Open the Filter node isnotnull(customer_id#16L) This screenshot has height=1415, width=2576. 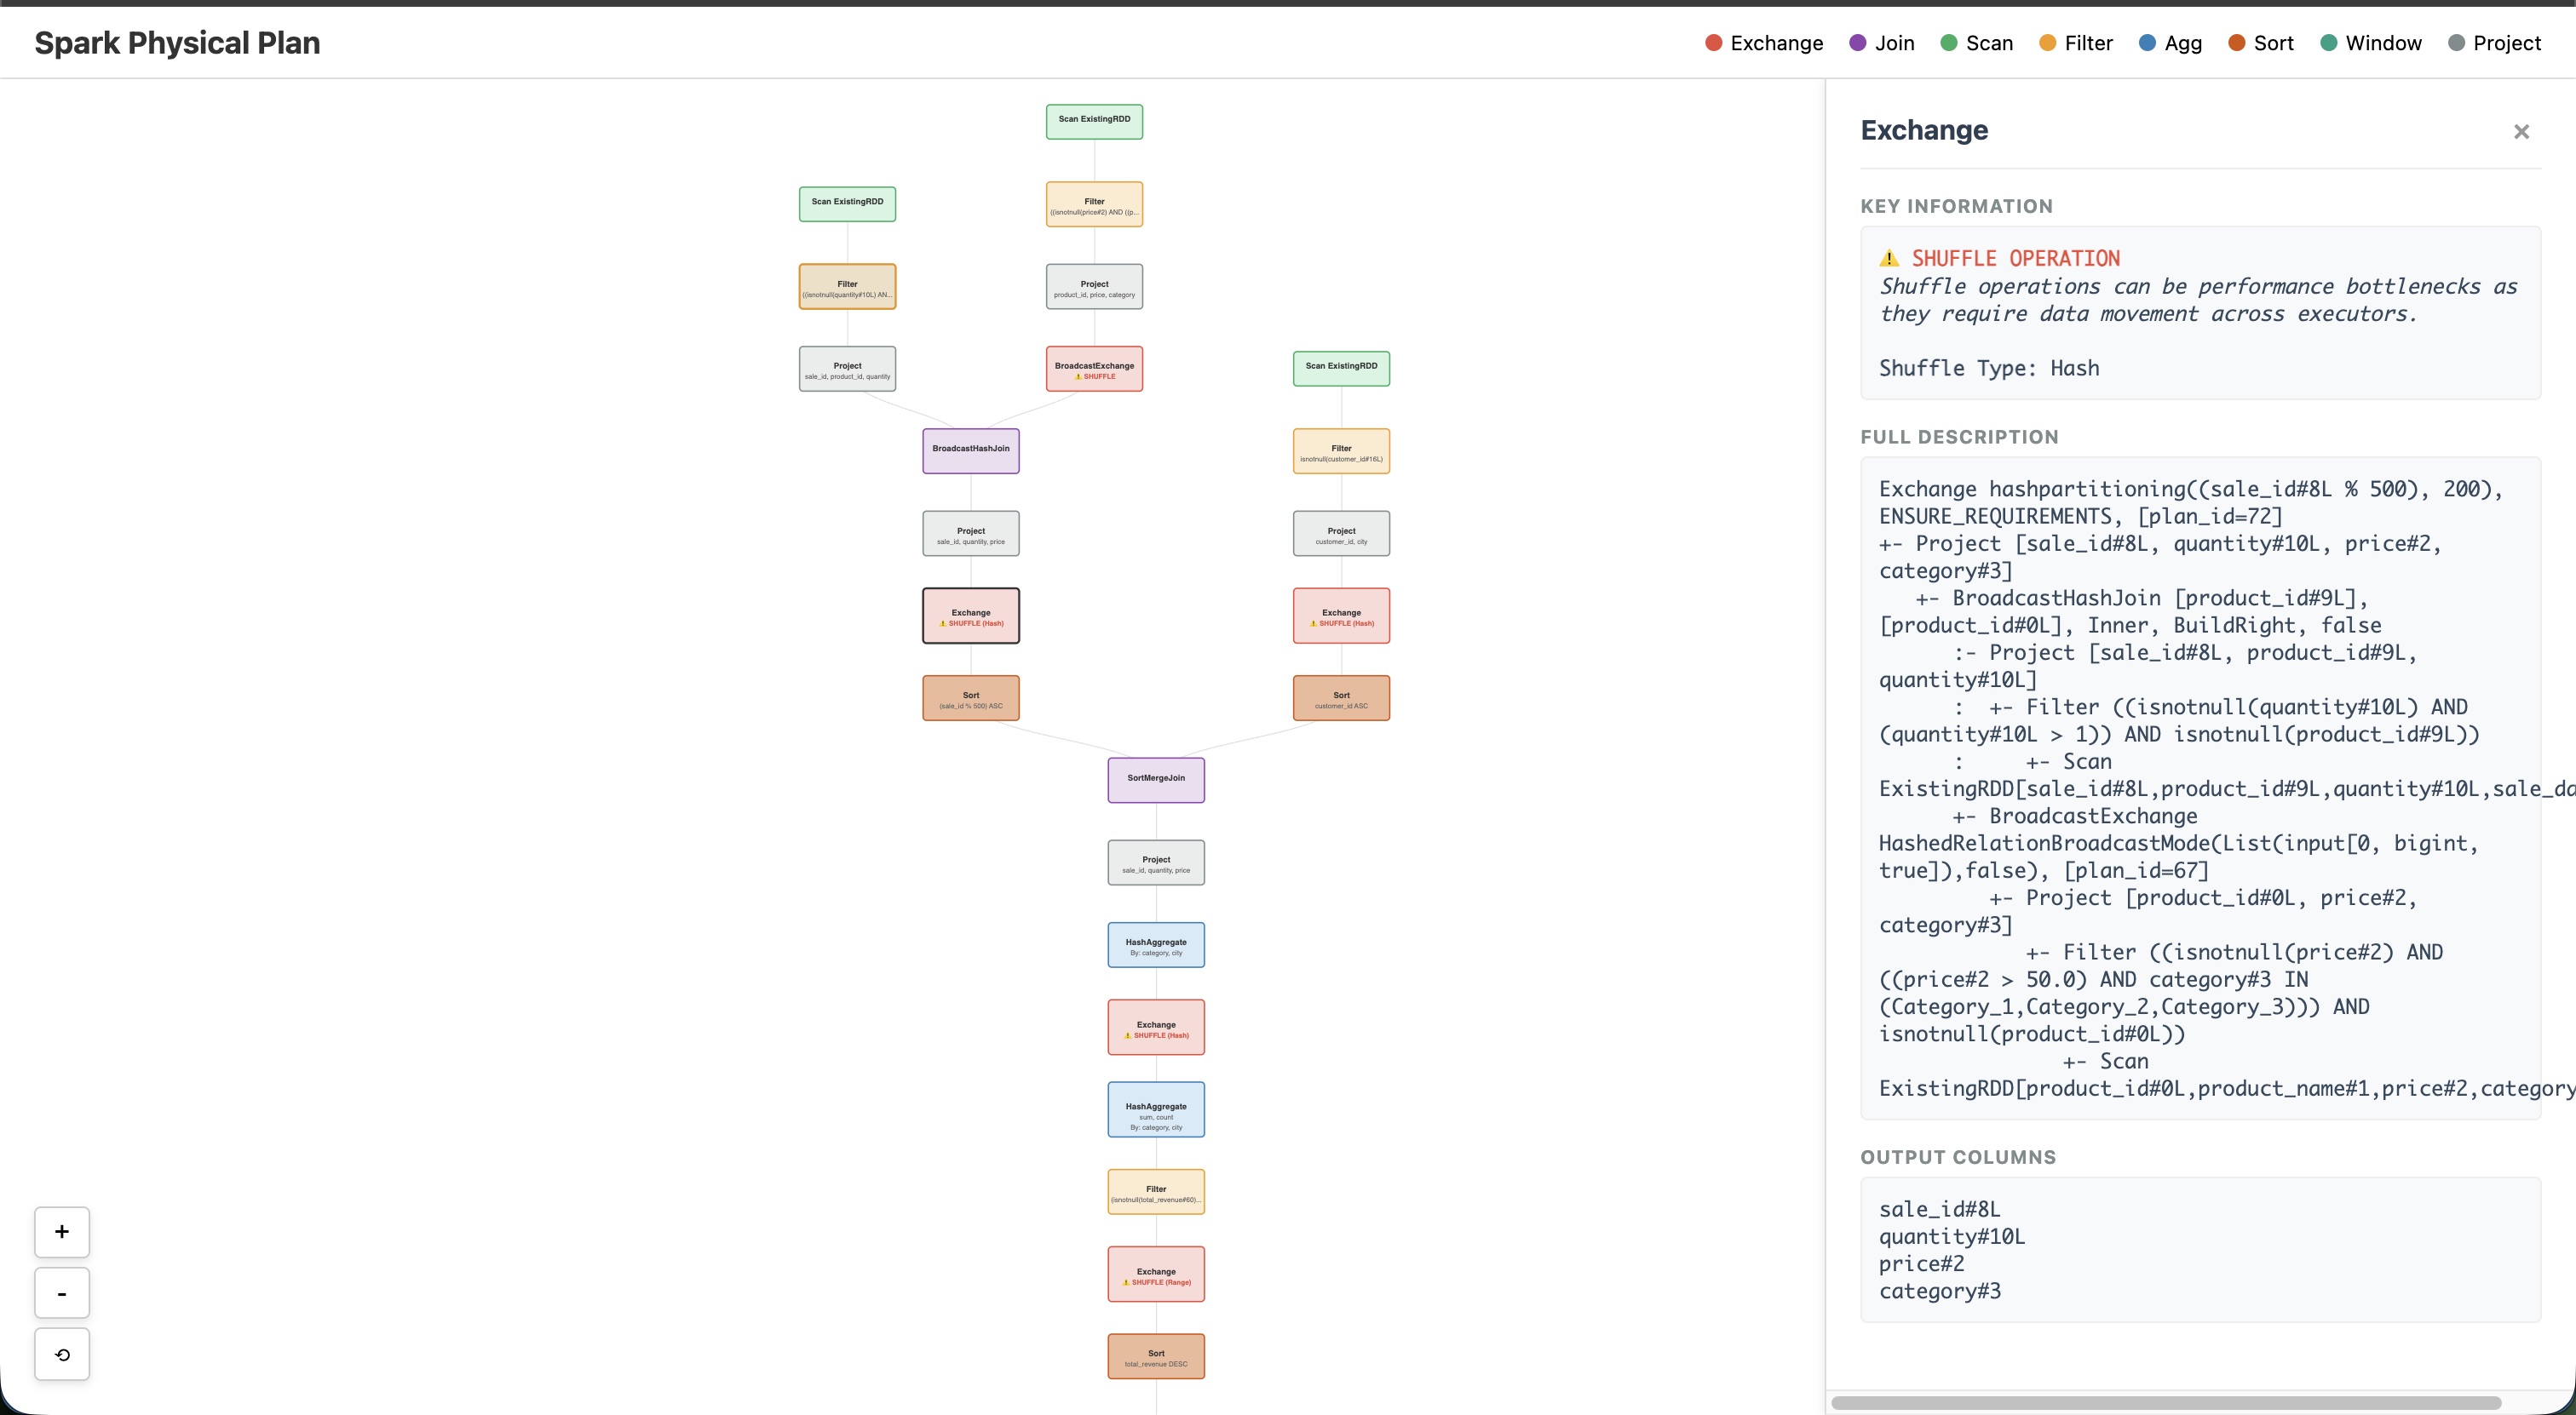coord(1341,452)
